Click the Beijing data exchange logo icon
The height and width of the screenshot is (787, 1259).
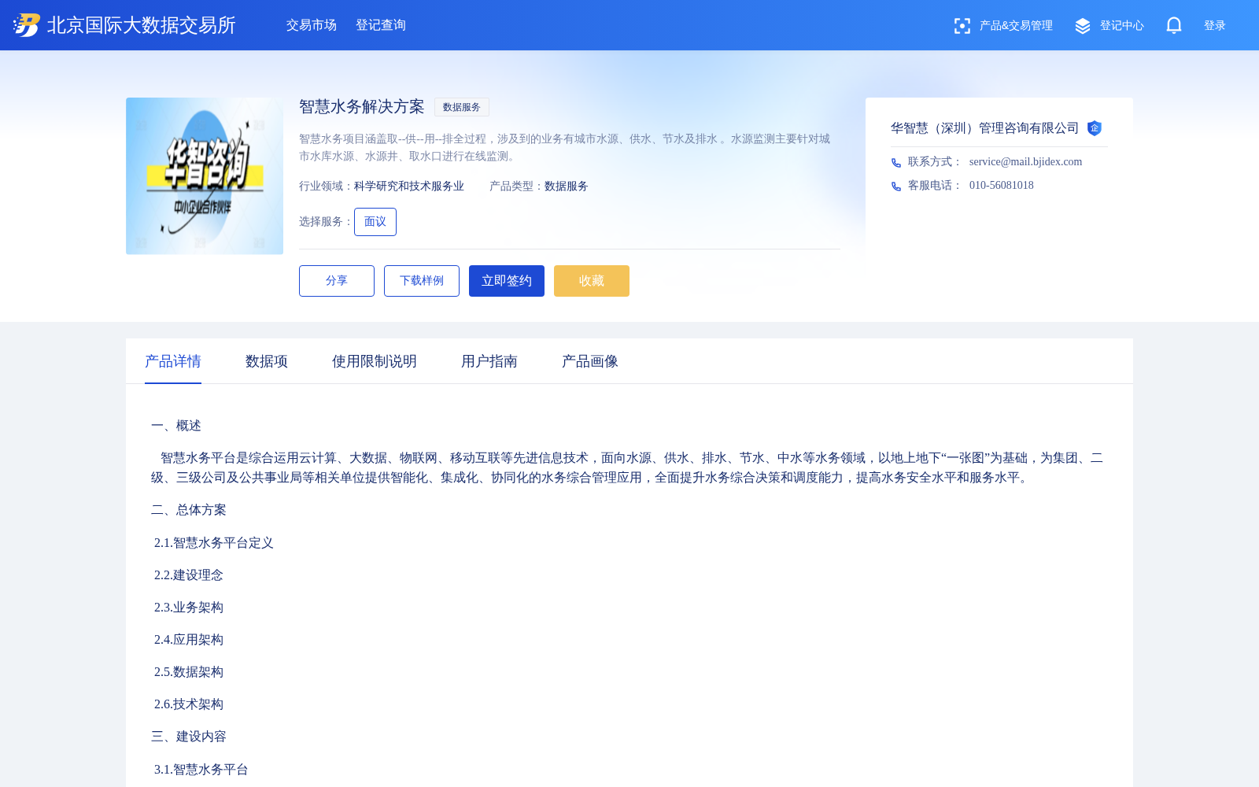click(x=26, y=25)
